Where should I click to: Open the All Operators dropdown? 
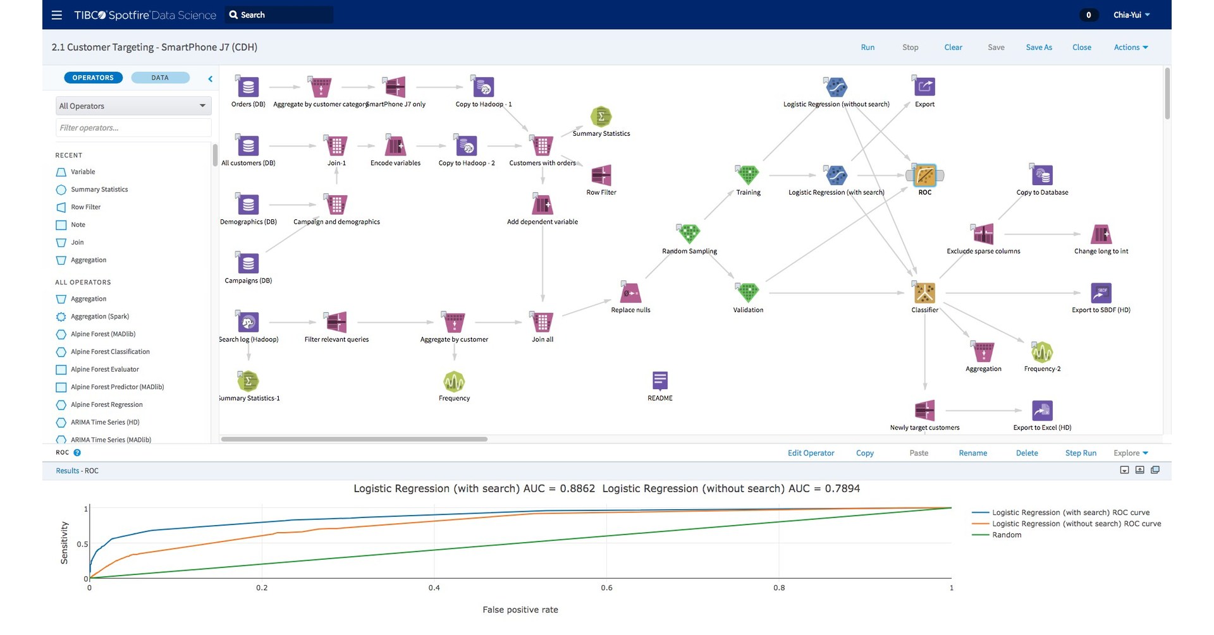pos(133,106)
